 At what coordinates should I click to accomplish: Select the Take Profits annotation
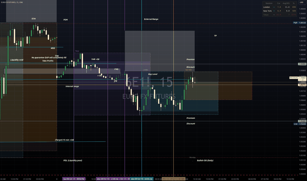point(48,61)
